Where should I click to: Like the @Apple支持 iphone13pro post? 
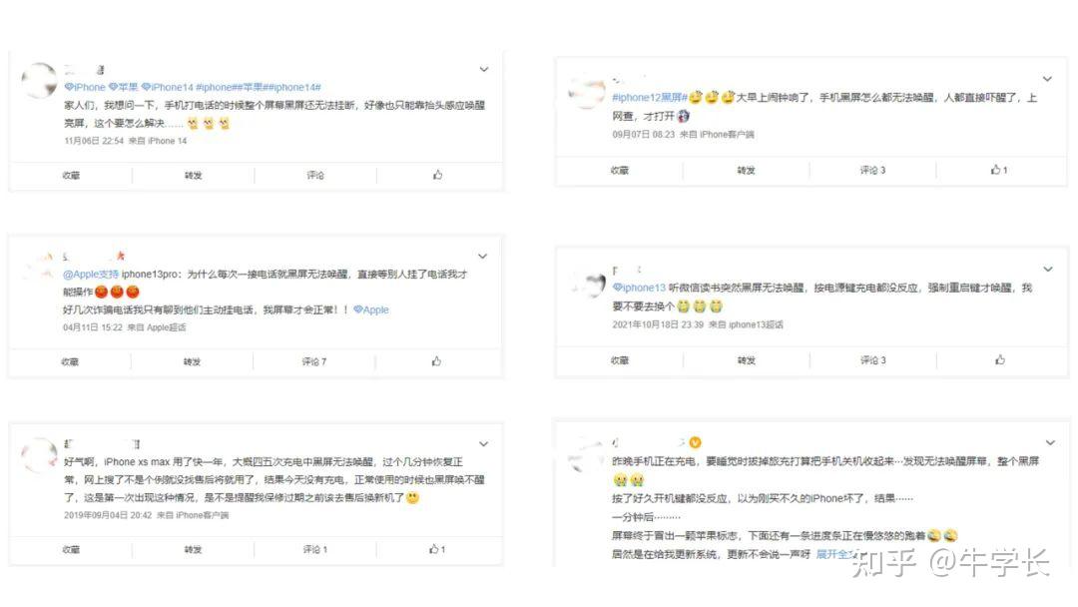(x=436, y=360)
